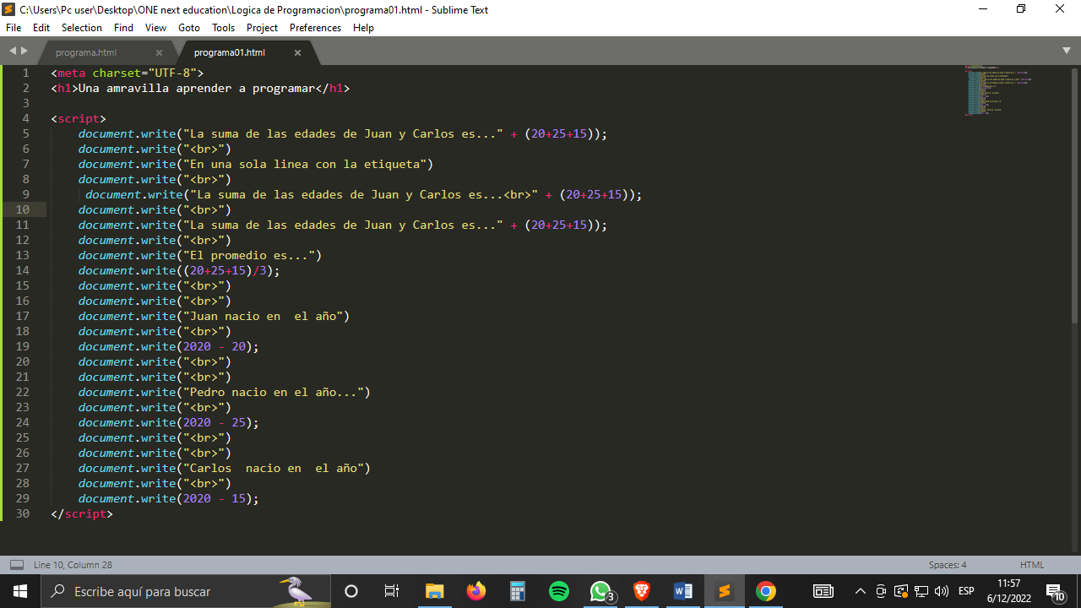The width and height of the screenshot is (1081, 608).
Task: Launch Google Chrome from taskbar
Action: click(766, 591)
